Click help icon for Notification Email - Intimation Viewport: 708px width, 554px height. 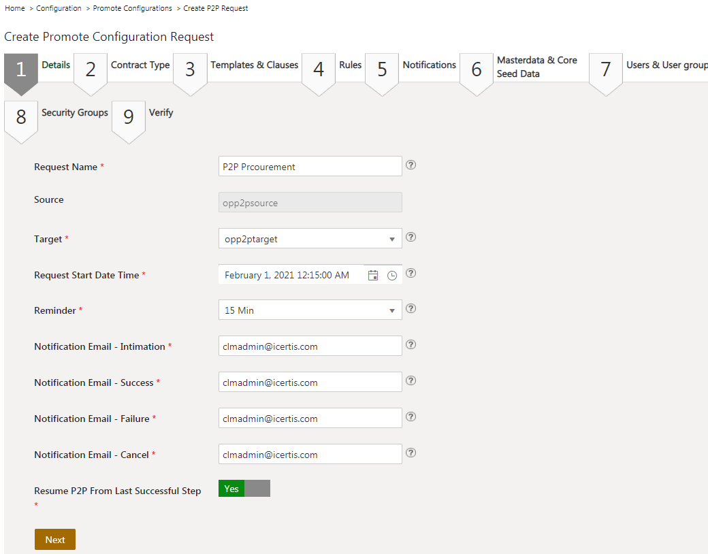tap(411, 345)
